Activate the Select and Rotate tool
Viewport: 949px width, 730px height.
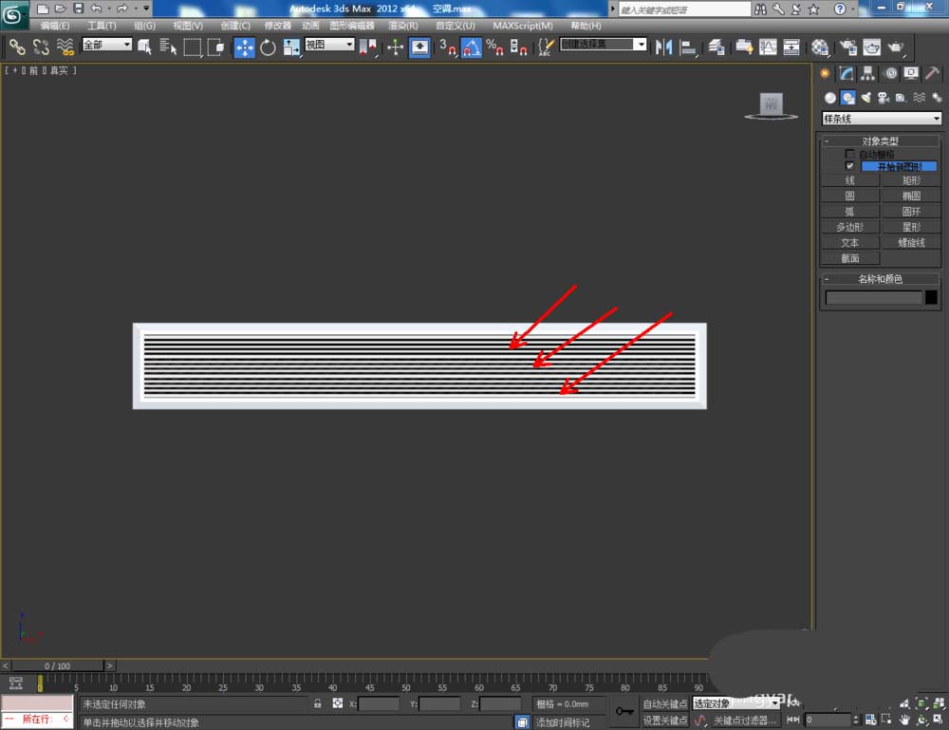[268, 47]
